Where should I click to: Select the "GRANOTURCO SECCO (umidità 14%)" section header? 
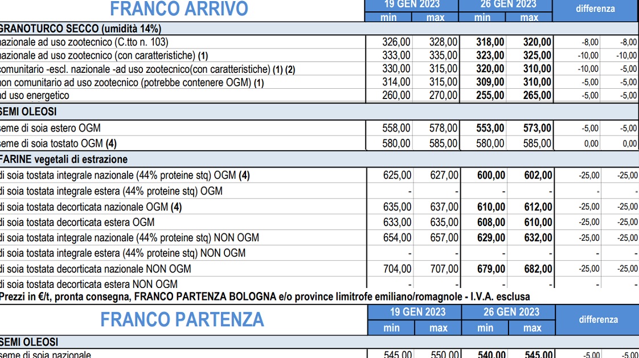click(81, 28)
